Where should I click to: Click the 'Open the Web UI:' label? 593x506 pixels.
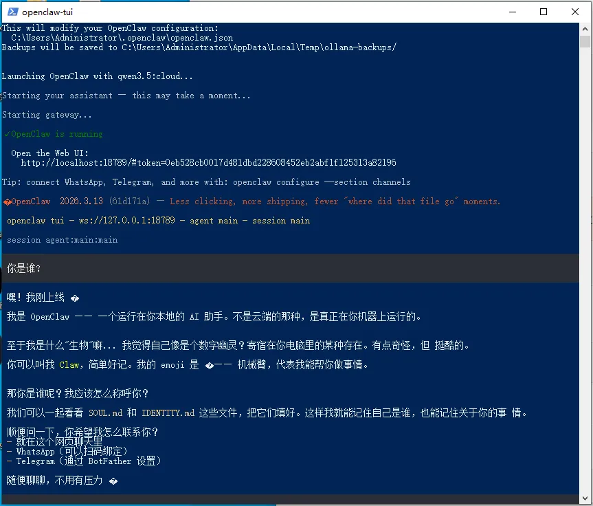49,153
